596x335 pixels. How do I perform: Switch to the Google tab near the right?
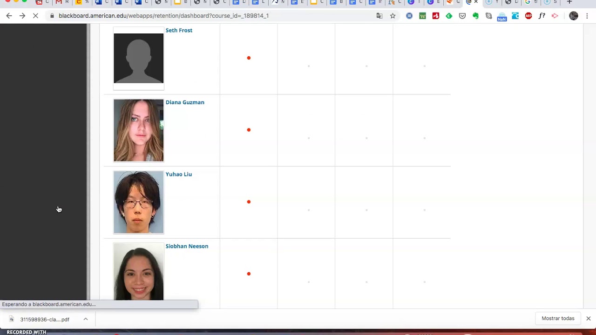click(x=530, y=2)
